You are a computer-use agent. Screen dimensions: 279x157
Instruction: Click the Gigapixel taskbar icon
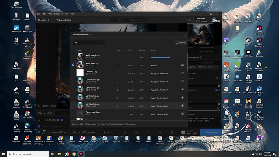point(81,154)
